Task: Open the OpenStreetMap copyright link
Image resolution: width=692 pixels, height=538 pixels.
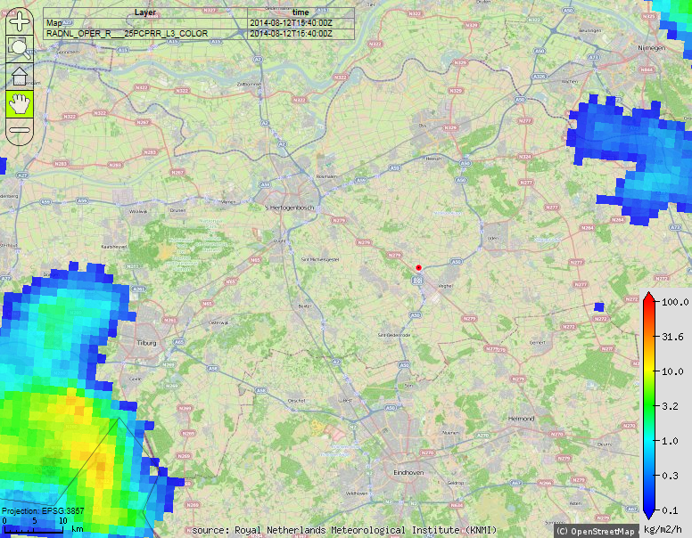Action: point(595,531)
